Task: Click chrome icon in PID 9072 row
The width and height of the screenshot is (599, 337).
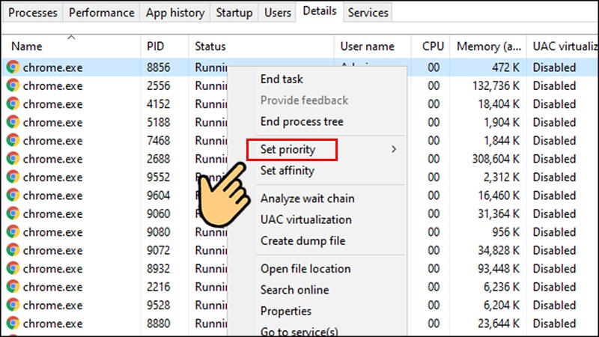Action: pyautogui.click(x=13, y=250)
